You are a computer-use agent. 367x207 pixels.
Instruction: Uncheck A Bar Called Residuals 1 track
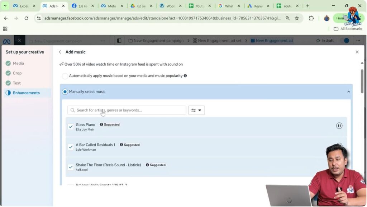[x=71, y=147]
